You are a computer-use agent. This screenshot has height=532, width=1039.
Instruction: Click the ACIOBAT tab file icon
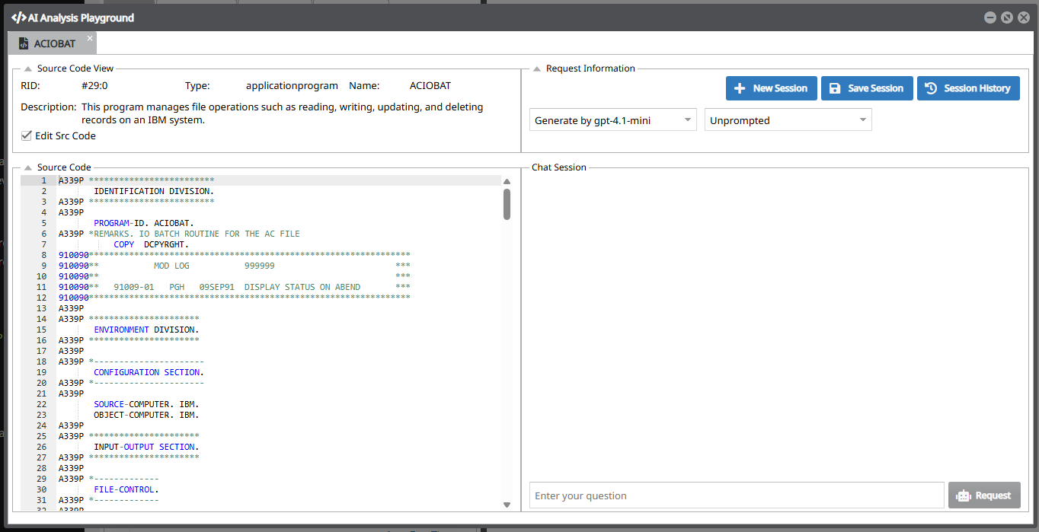coord(24,44)
